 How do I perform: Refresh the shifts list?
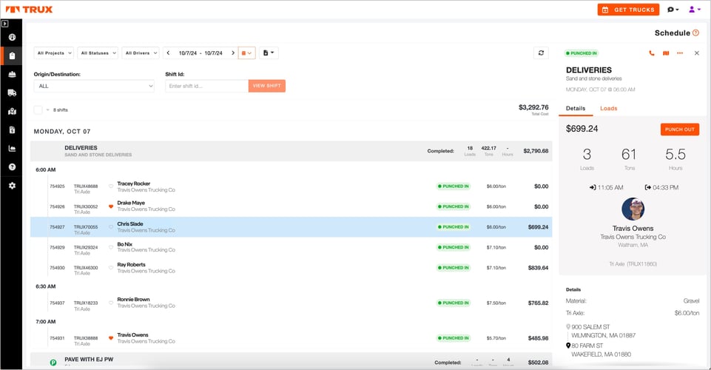[x=541, y=53]
